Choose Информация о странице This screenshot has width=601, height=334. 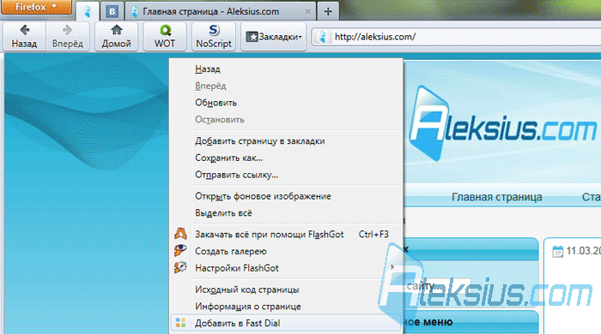pyautogui.click(x=286, y=306)
